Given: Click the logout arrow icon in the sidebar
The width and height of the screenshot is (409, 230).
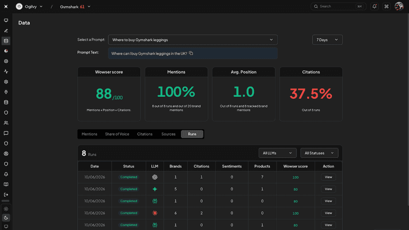Looking at the screenshot, I should pos(6,195).
